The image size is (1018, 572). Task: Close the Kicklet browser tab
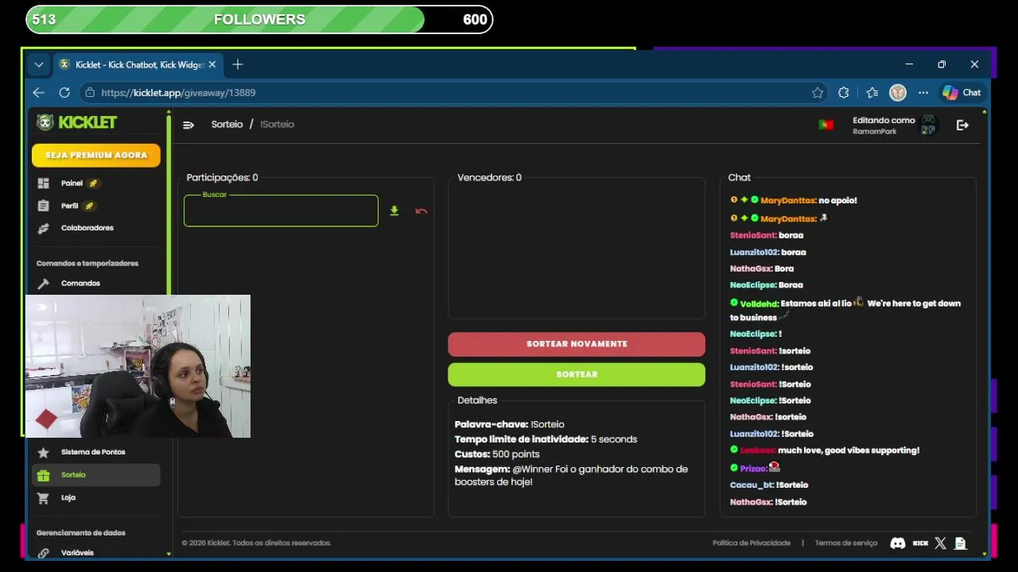[x=212, y=64]
